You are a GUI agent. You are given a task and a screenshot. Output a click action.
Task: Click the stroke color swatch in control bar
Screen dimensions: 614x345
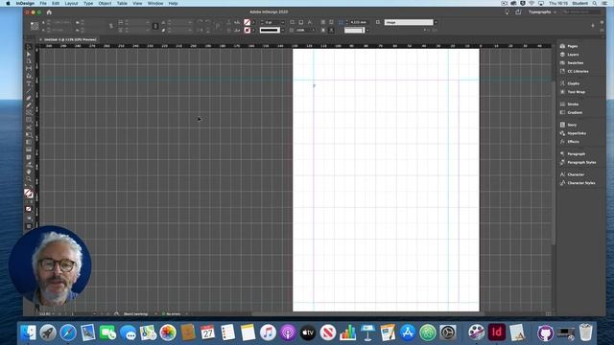[x=248, y=30]
